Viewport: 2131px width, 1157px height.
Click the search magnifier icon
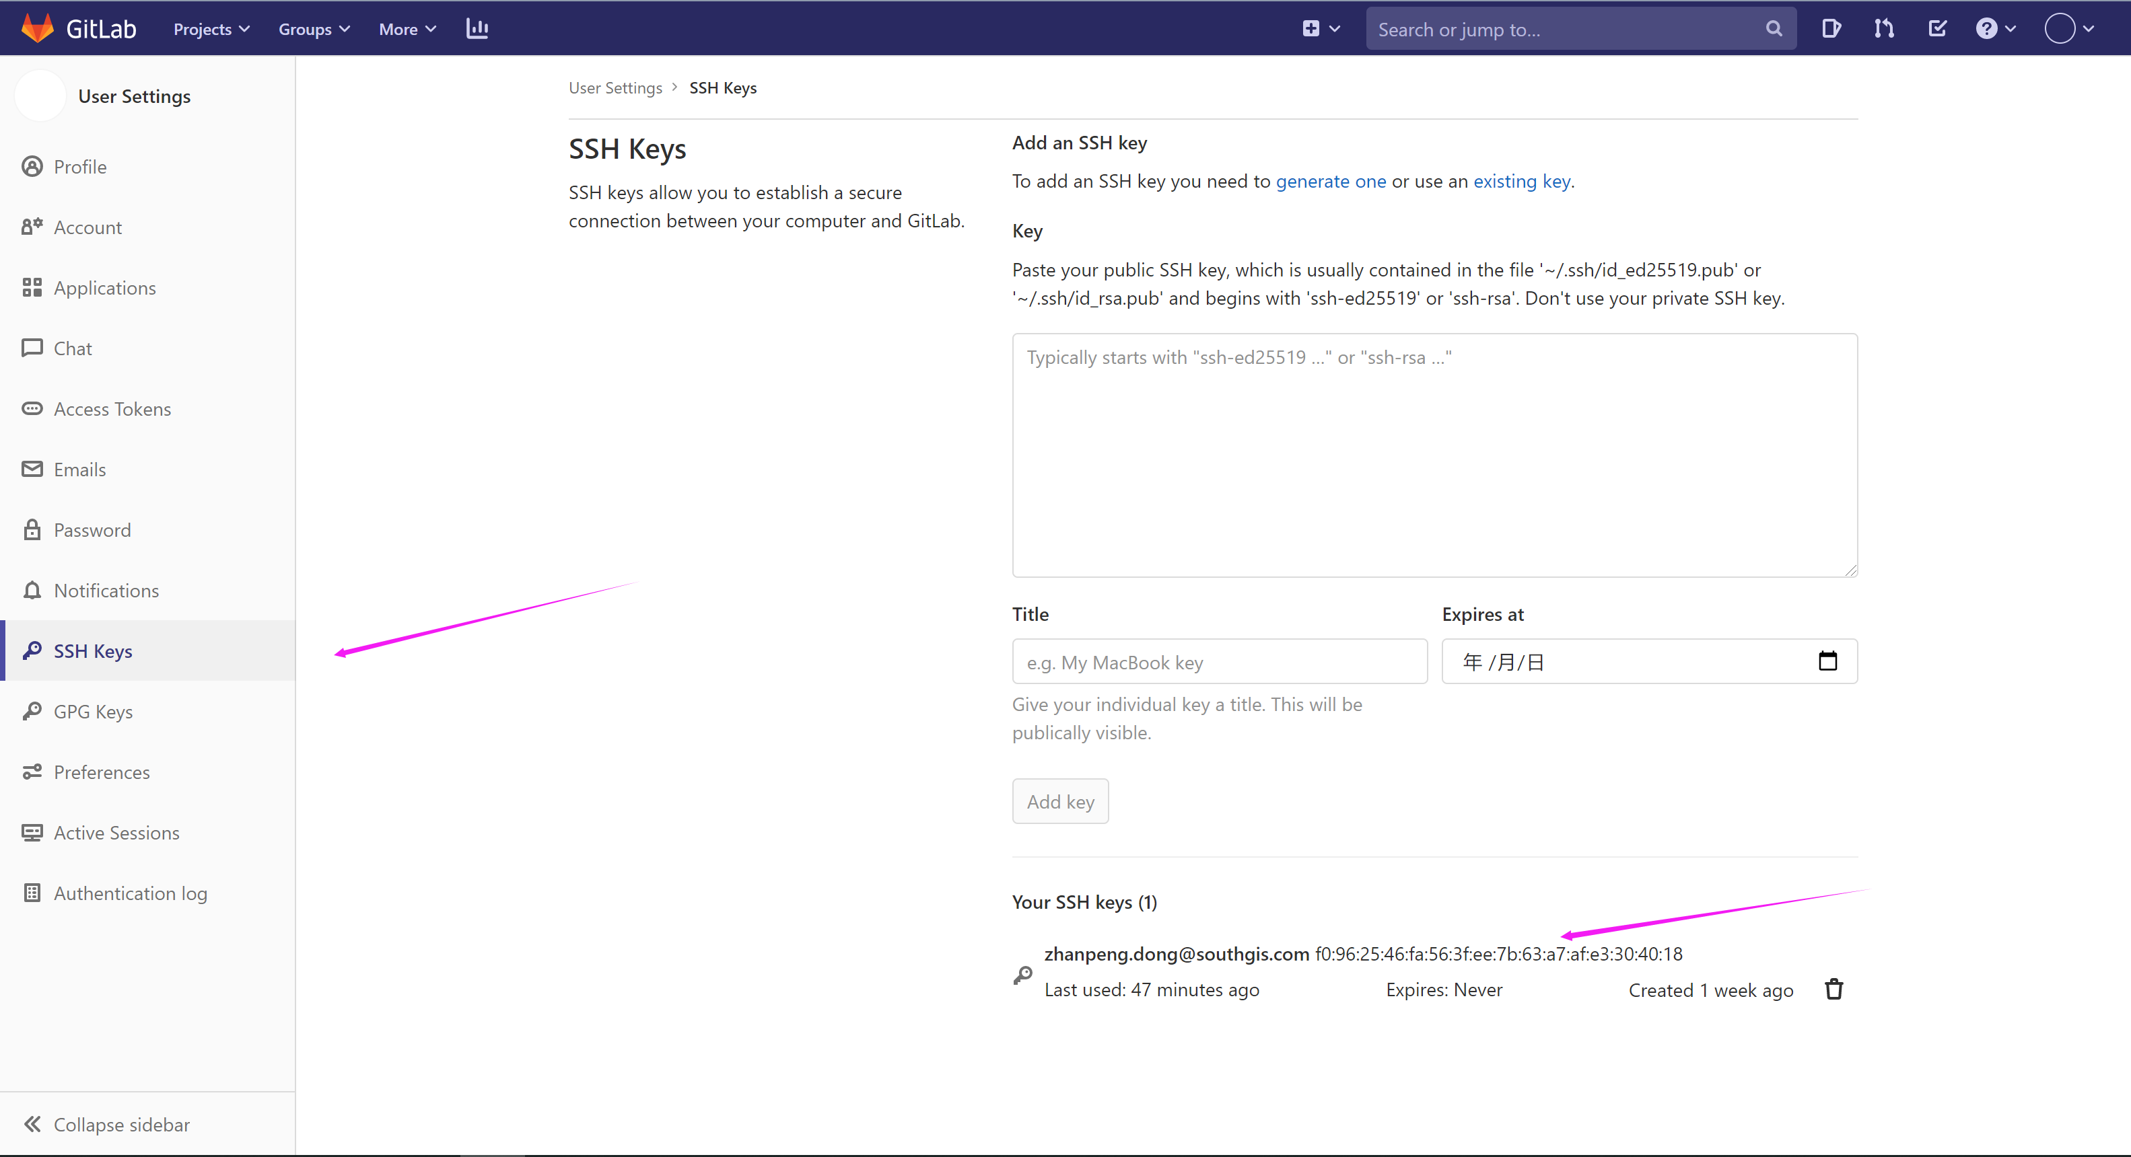[1773, 29]
